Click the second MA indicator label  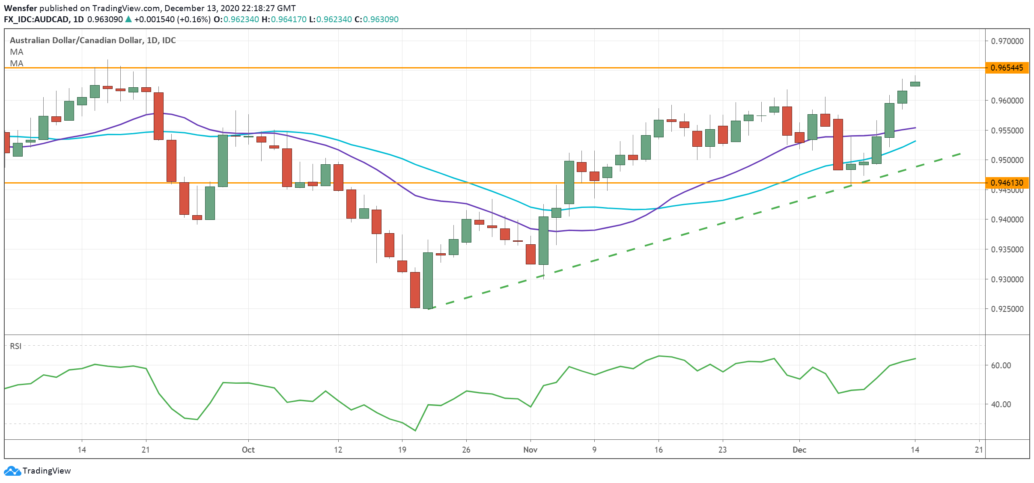tap(17, 63)
